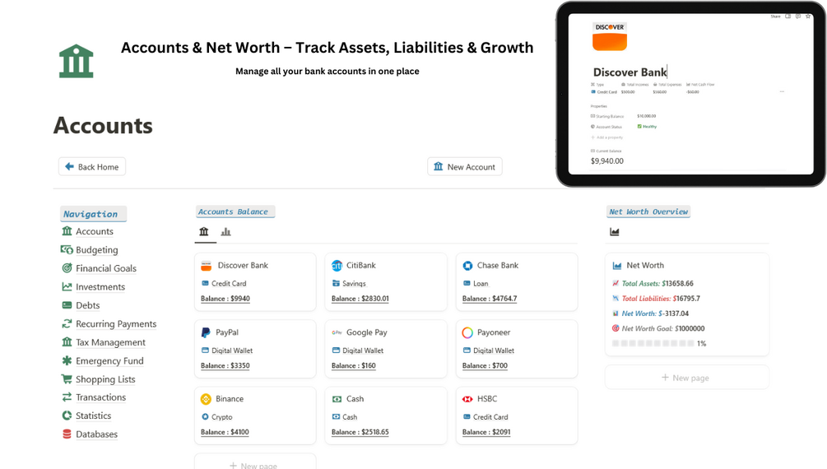Click the Net Worth Goal progress bar
Viewport: 827px width, 469px height.
click(653, 343)
